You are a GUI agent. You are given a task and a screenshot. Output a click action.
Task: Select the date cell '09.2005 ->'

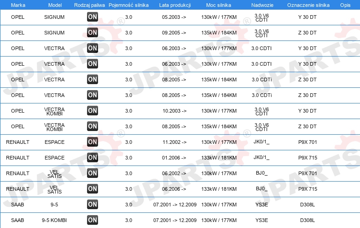(174, 33)
